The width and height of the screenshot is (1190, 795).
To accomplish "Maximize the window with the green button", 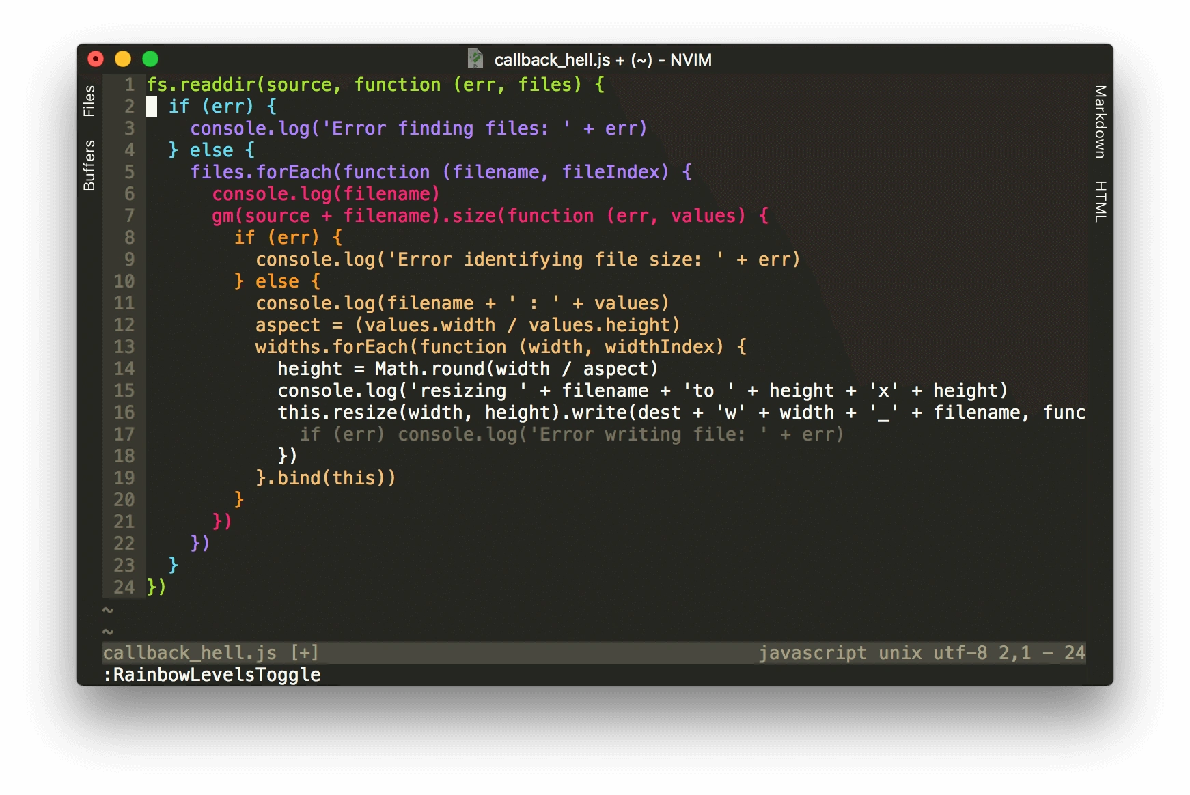I will click(x=150, y=59).
